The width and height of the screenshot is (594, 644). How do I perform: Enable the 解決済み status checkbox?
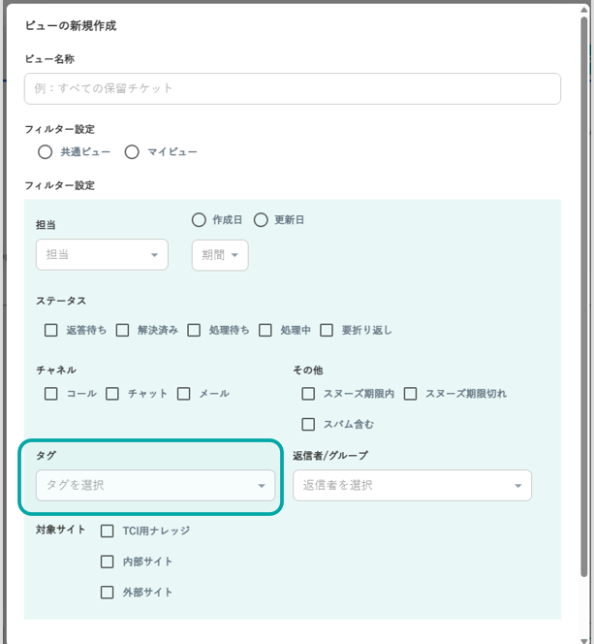coord(122,330)
